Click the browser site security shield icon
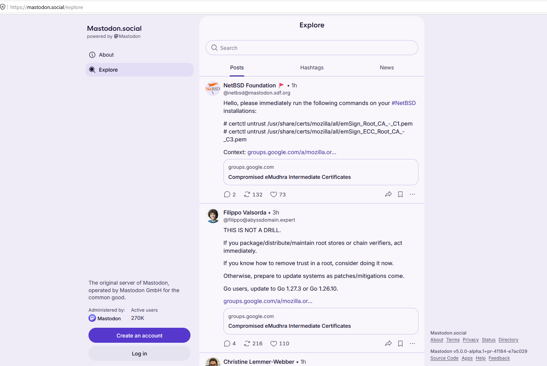 click(3, 7)
